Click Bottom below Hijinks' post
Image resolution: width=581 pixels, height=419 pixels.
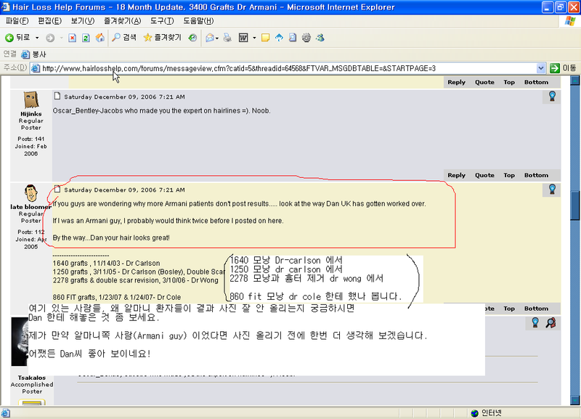[x=536, y=175]
